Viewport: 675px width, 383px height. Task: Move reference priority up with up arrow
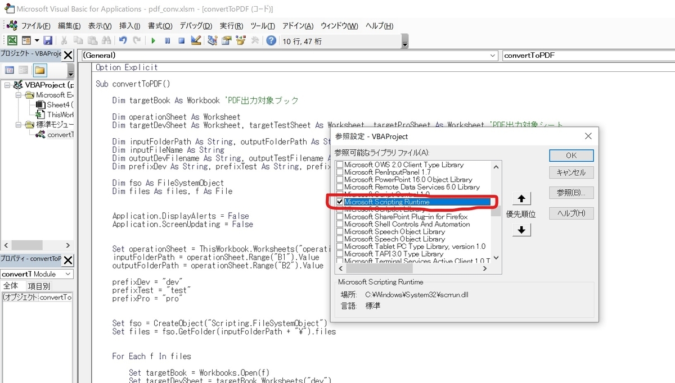[521, 199]
